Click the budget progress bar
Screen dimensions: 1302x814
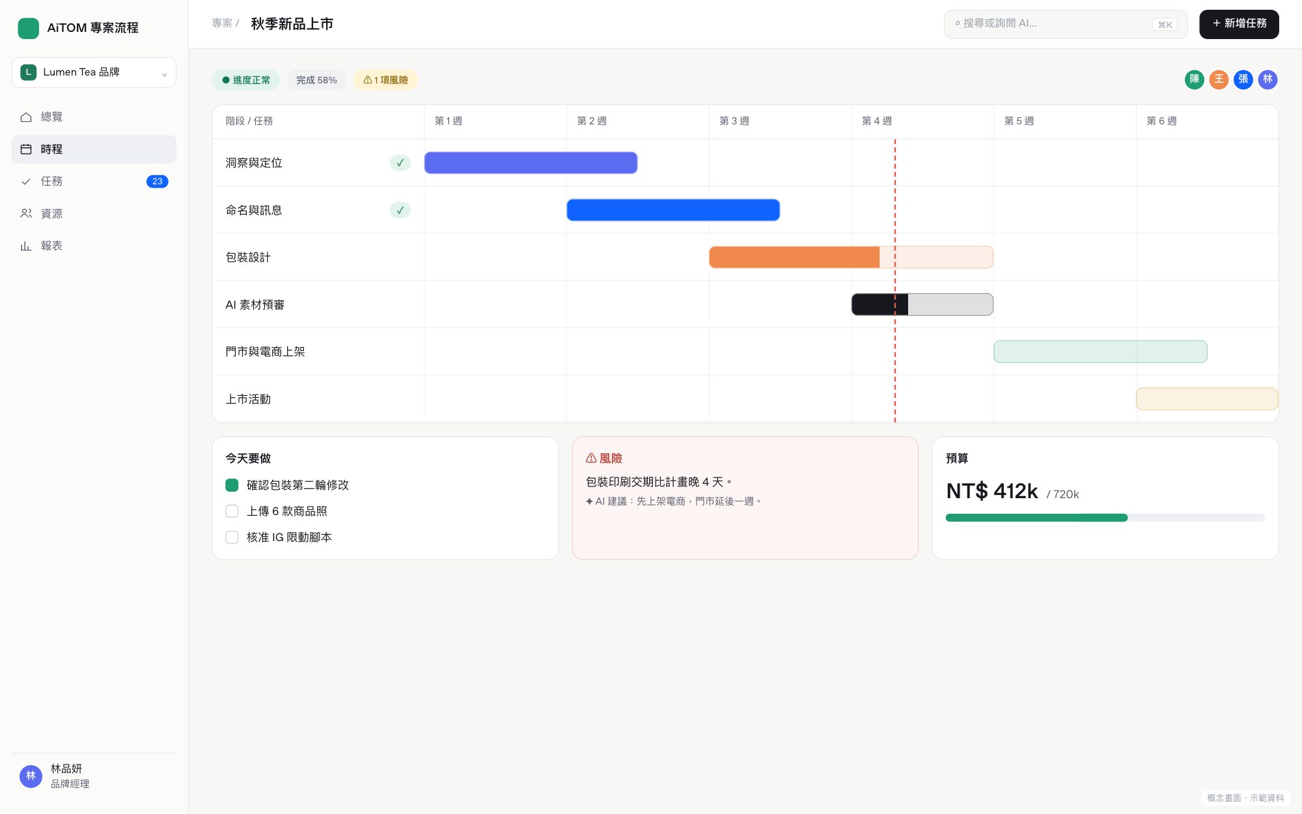coord(1105,518)
